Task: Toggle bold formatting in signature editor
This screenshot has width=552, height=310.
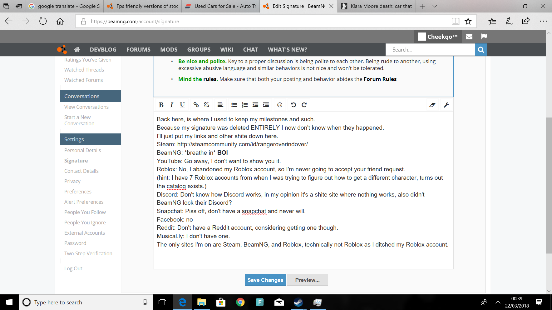Action: point(161,105)
